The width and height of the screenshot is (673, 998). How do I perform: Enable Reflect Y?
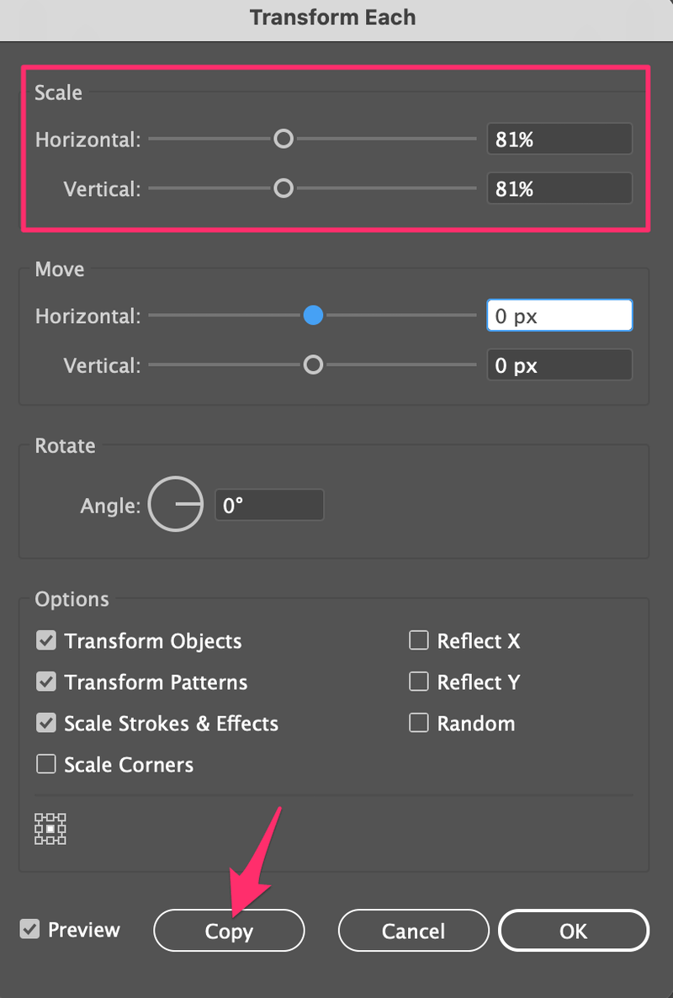point(418,682)
